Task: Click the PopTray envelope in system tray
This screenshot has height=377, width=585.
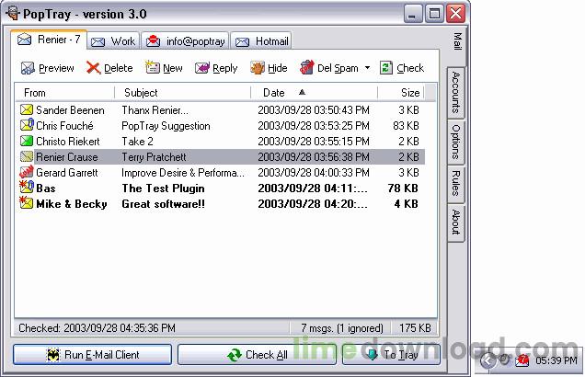Action: click(x=522, y=360)
